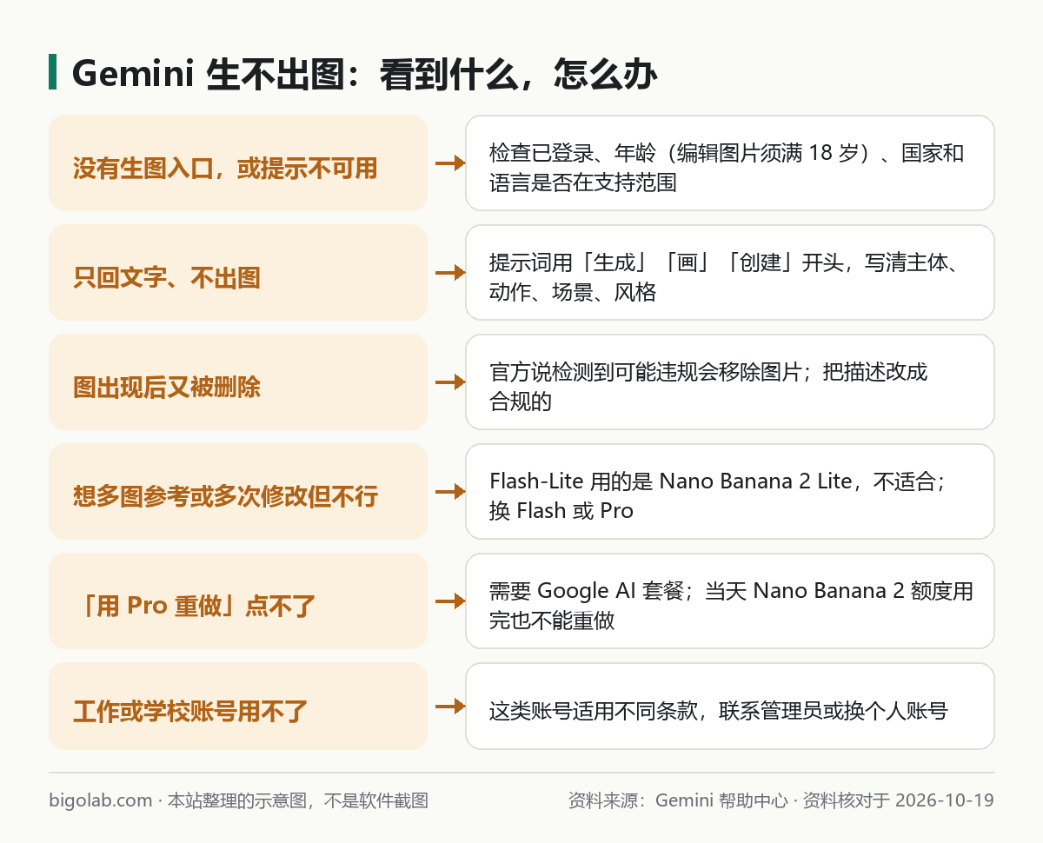Screen dimensions: 1043x843
Task: Select the card '「用 Pro 重做」点不了'
Action: pyautogui.click(x=238, y=601)
